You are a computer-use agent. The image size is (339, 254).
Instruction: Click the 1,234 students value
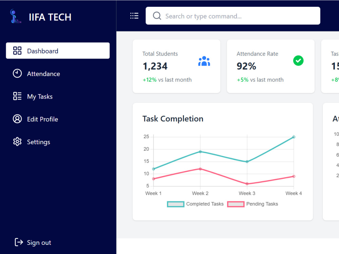(x=155, y=66)
